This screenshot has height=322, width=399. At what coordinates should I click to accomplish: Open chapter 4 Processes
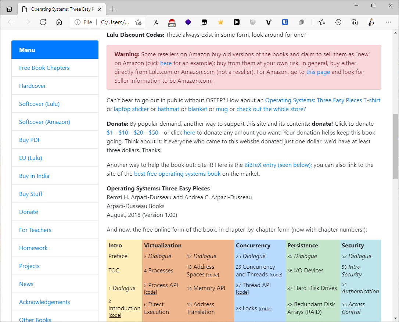click(x=158, y=271)
